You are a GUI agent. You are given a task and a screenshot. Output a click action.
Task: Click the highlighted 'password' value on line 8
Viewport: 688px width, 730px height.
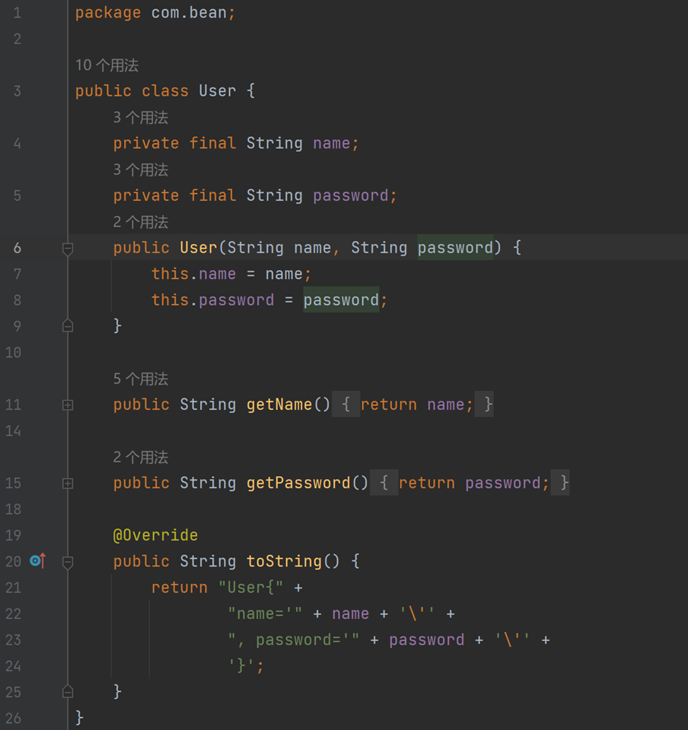tap(341, 300)
